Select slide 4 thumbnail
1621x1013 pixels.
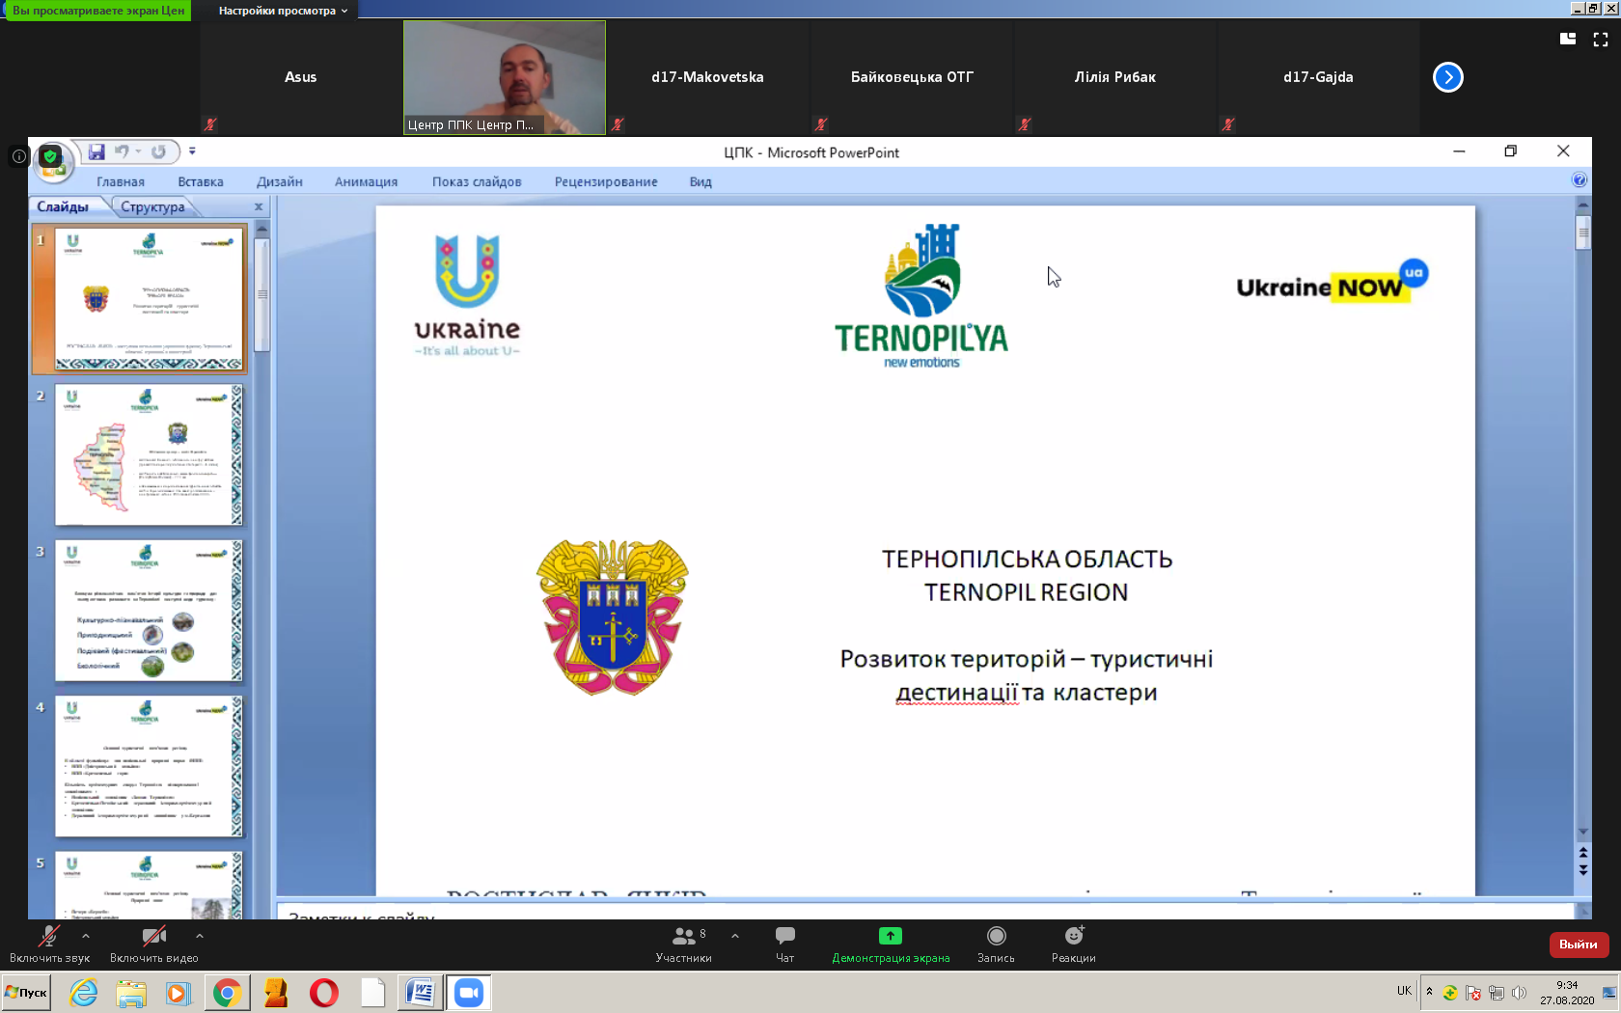(x=149, y=766)
